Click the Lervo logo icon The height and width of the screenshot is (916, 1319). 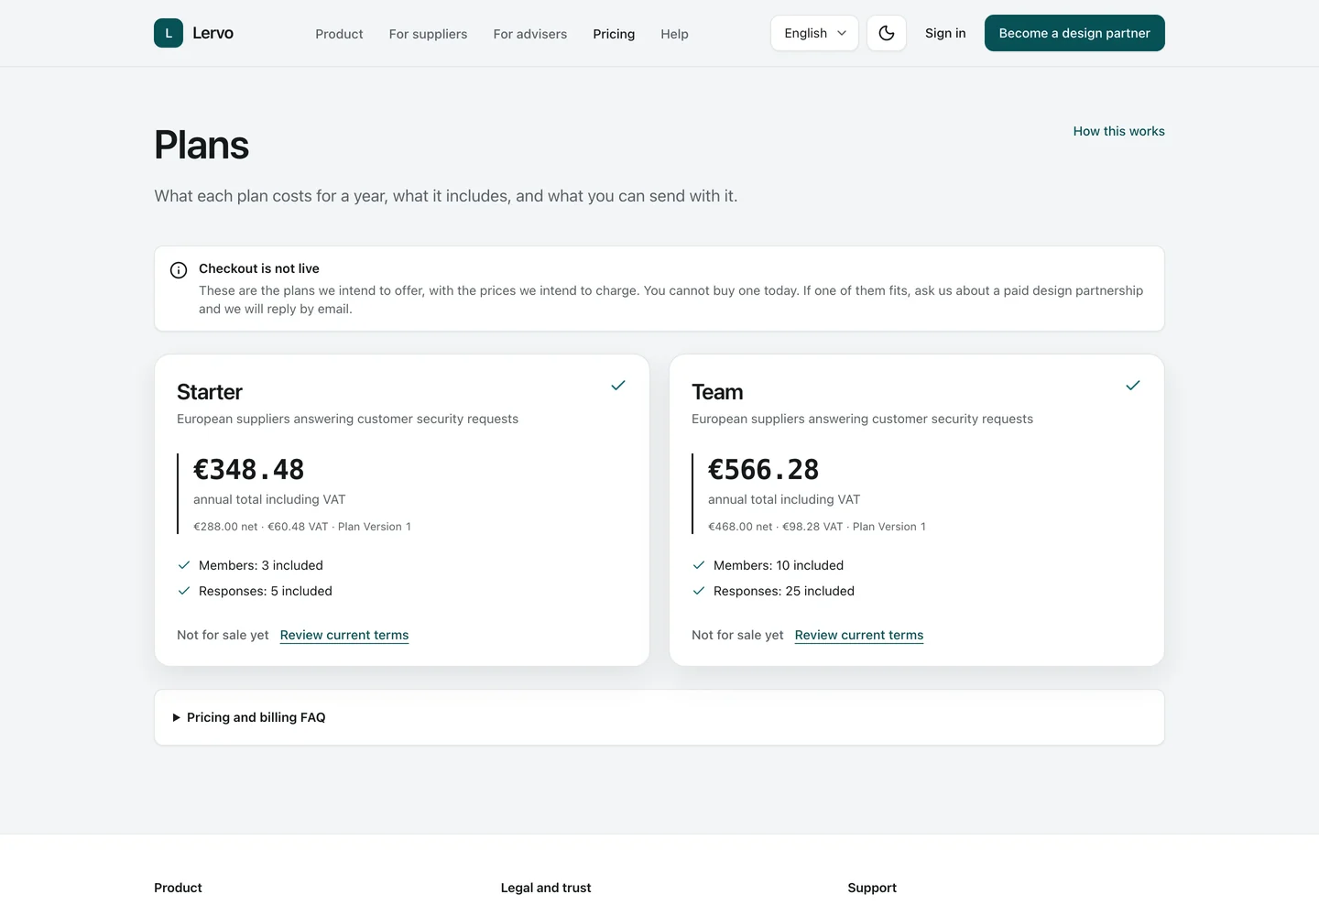pos(169,33)
